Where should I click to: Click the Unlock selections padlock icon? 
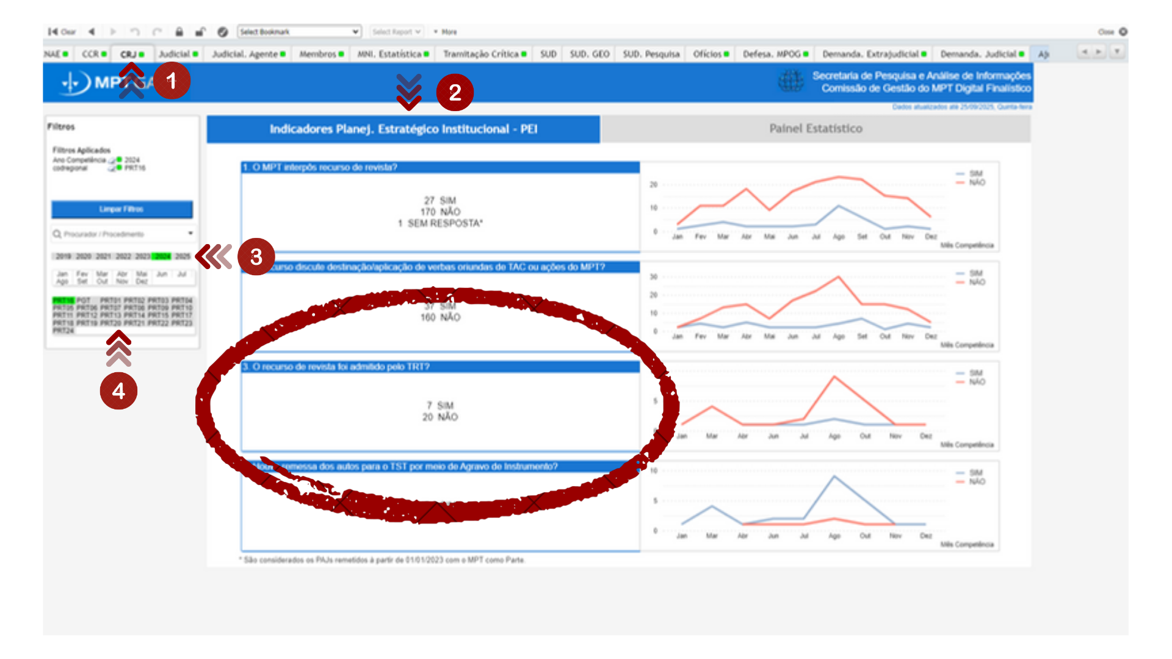pyautogui.click(x=200, y=32)
